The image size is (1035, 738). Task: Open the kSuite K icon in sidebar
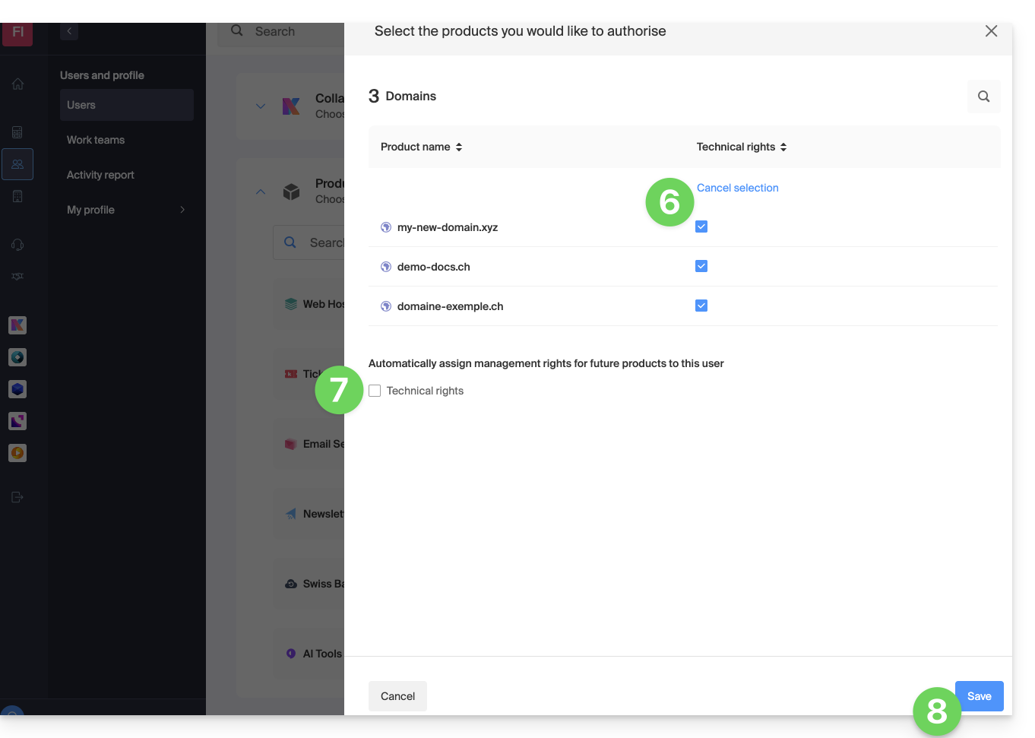(17, 325)
